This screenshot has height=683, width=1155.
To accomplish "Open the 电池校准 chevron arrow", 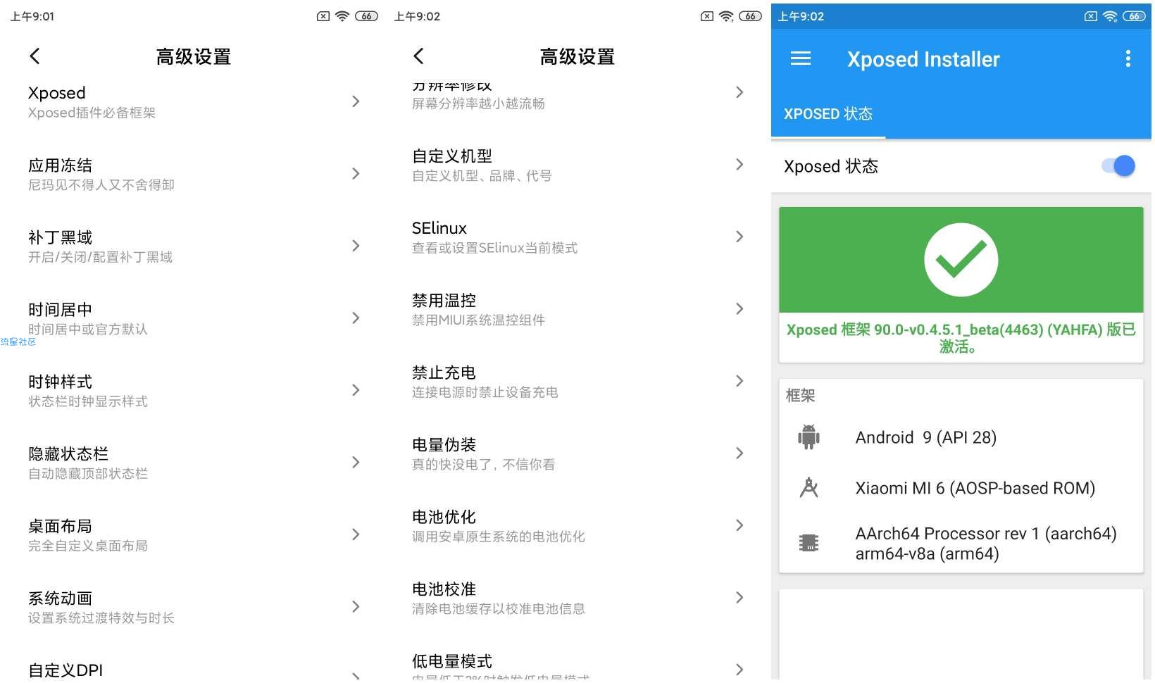I will tap(739, 598).
